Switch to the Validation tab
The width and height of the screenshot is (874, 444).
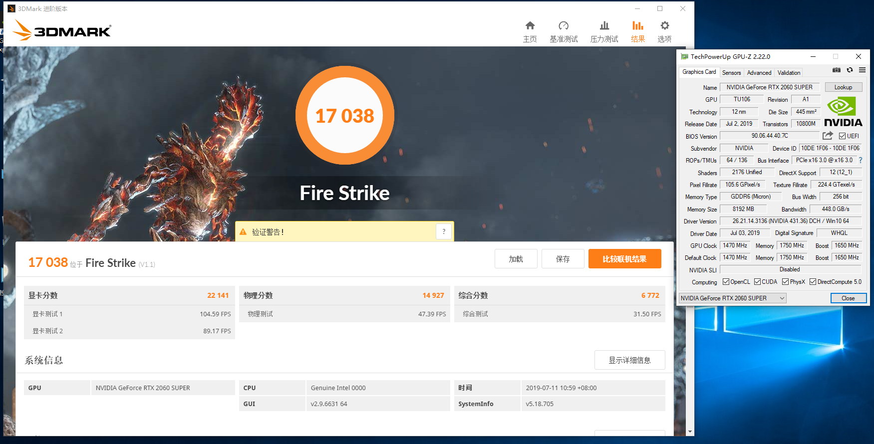(789, 73)
